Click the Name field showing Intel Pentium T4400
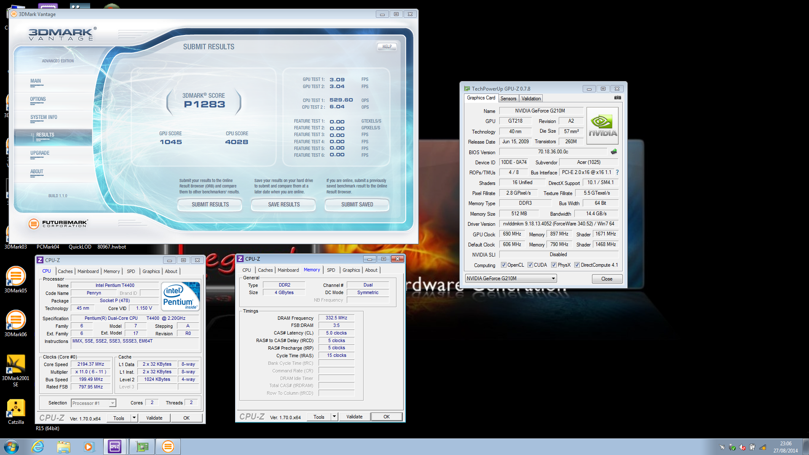Screen dimensions: 809x455 (x=115, y=285)
